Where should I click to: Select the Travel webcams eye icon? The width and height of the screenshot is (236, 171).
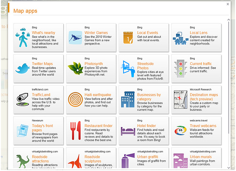pos(181,130)
